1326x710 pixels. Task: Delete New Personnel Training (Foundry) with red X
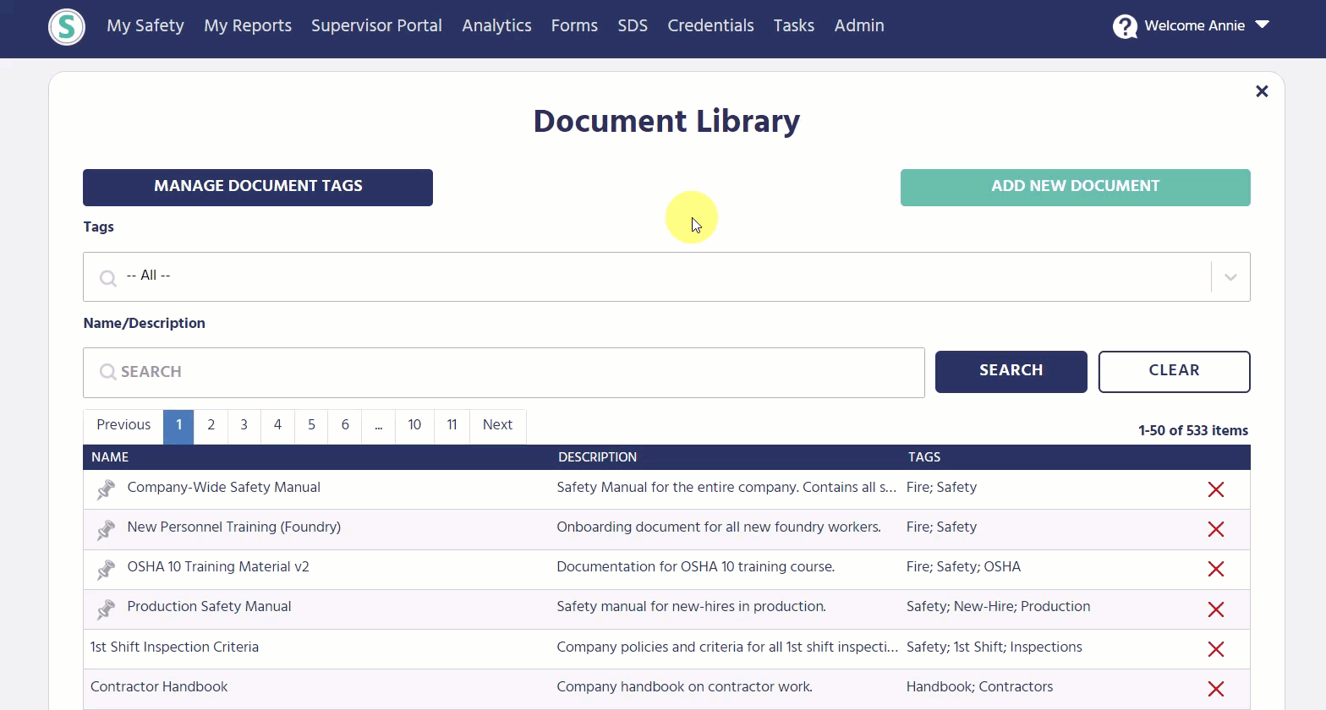tap(1216, 529)
